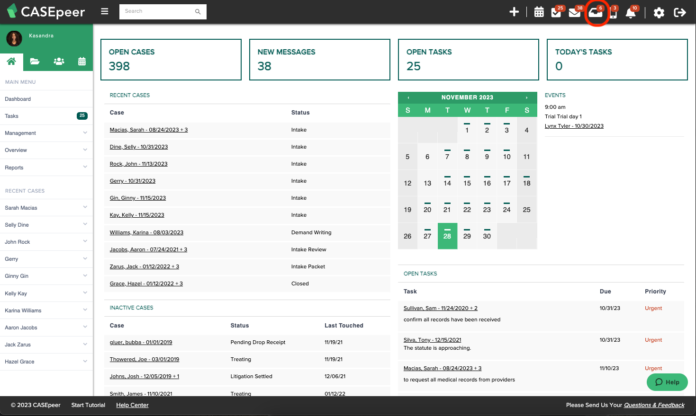696x416 pixels.
Task: Select November 3 on calendar
Action: coord(506,130)
